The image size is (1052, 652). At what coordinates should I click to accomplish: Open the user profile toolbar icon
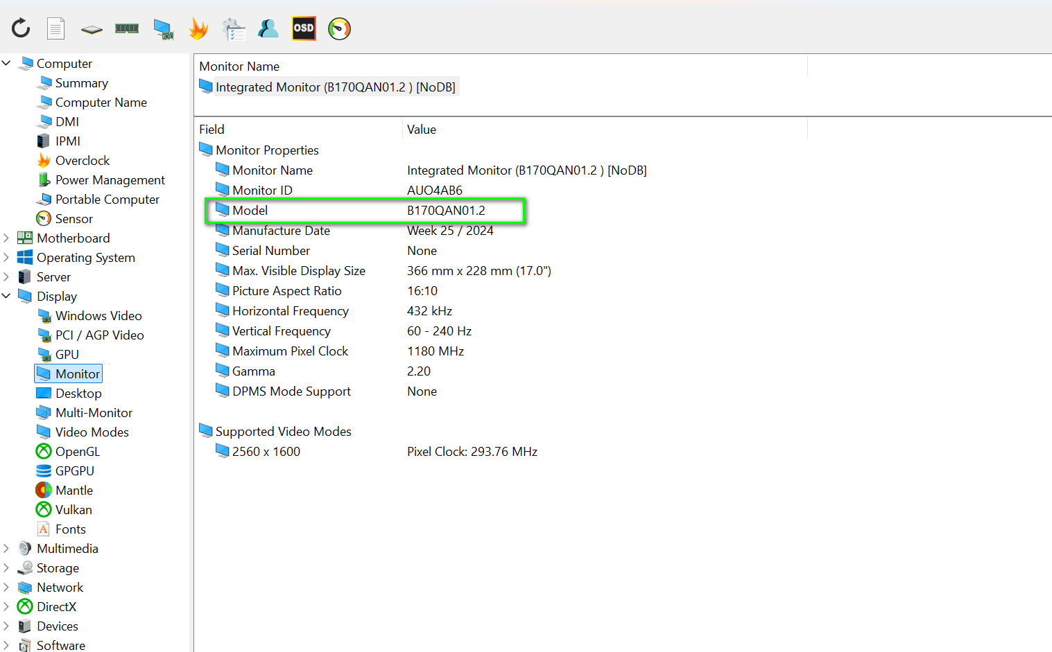[268, 28]
